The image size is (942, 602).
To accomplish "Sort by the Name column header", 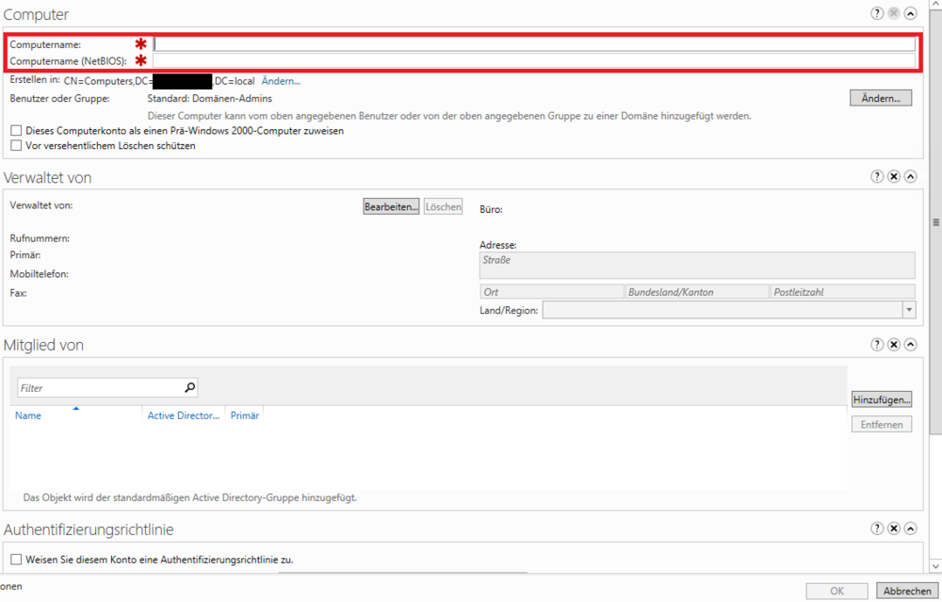I will (28, 415).
